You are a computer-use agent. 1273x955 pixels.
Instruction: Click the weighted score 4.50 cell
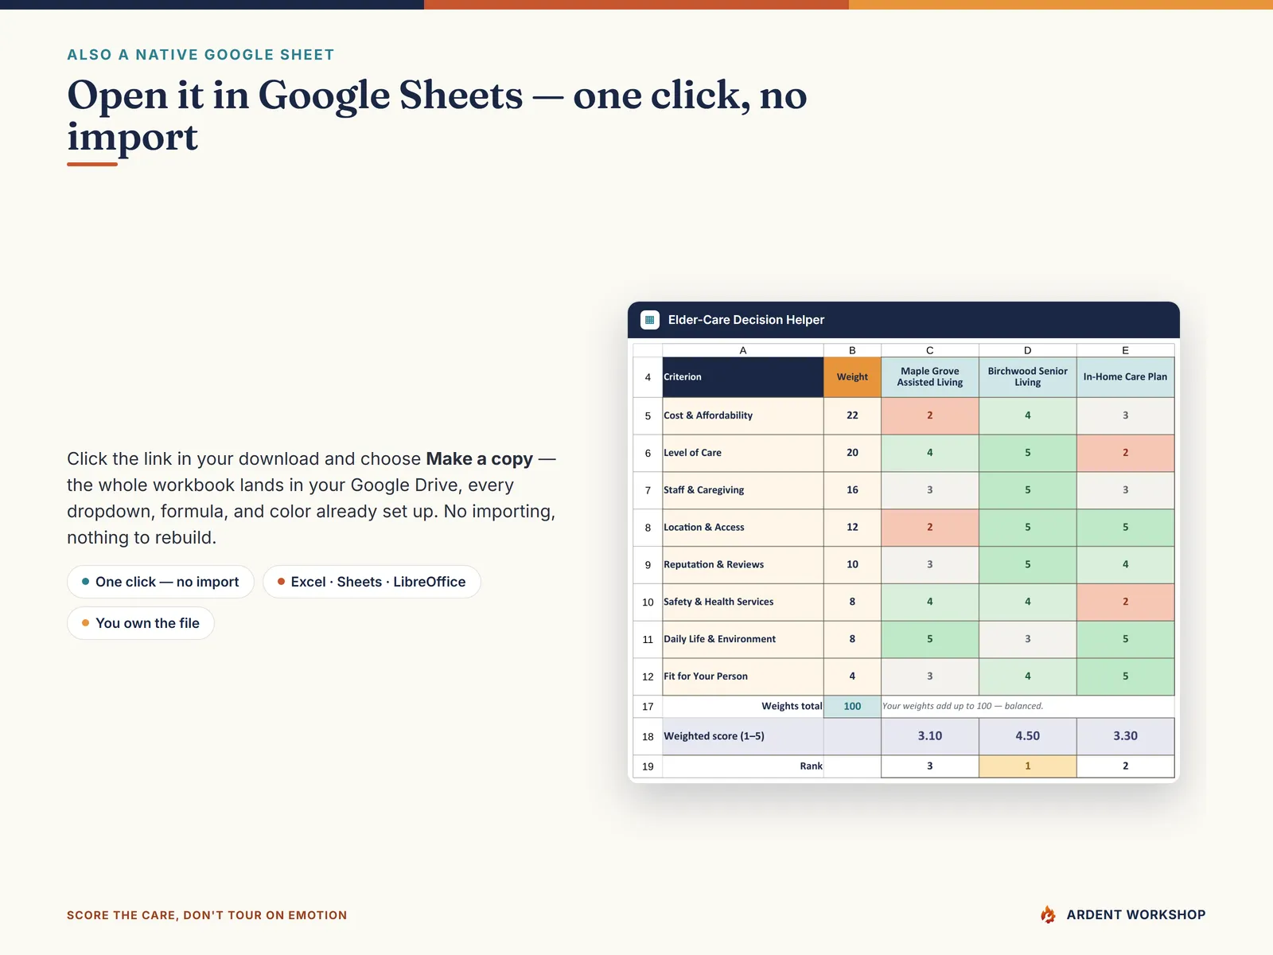click(x=1028, y=736)
